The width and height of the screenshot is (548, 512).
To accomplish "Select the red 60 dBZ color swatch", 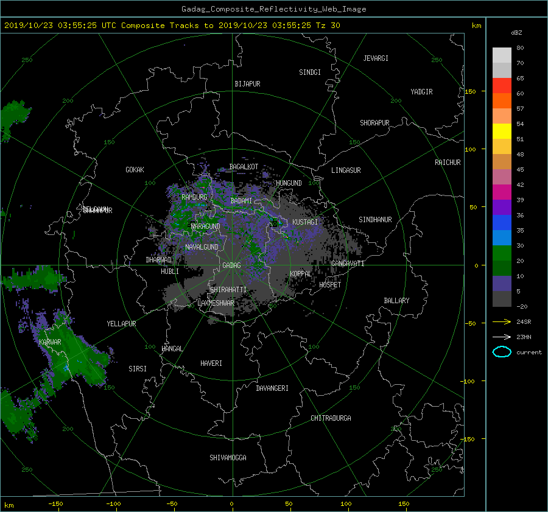I will point(502,86).
